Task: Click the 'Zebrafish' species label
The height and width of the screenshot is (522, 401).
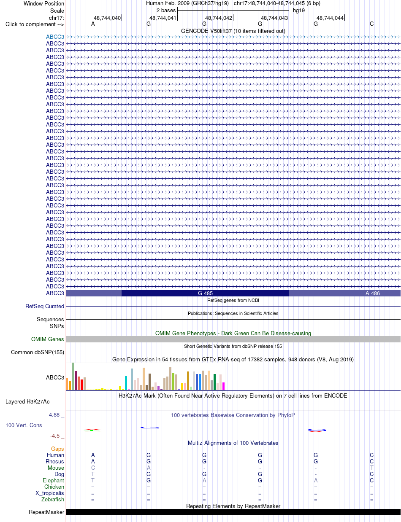Action: click(x=53, y=500)
